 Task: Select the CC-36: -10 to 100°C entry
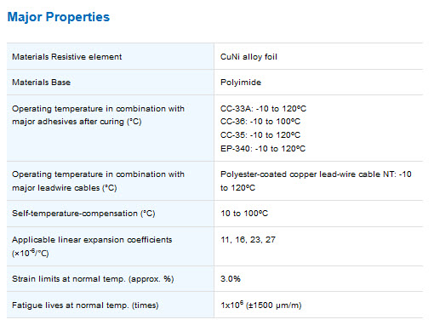pos(260,122)
